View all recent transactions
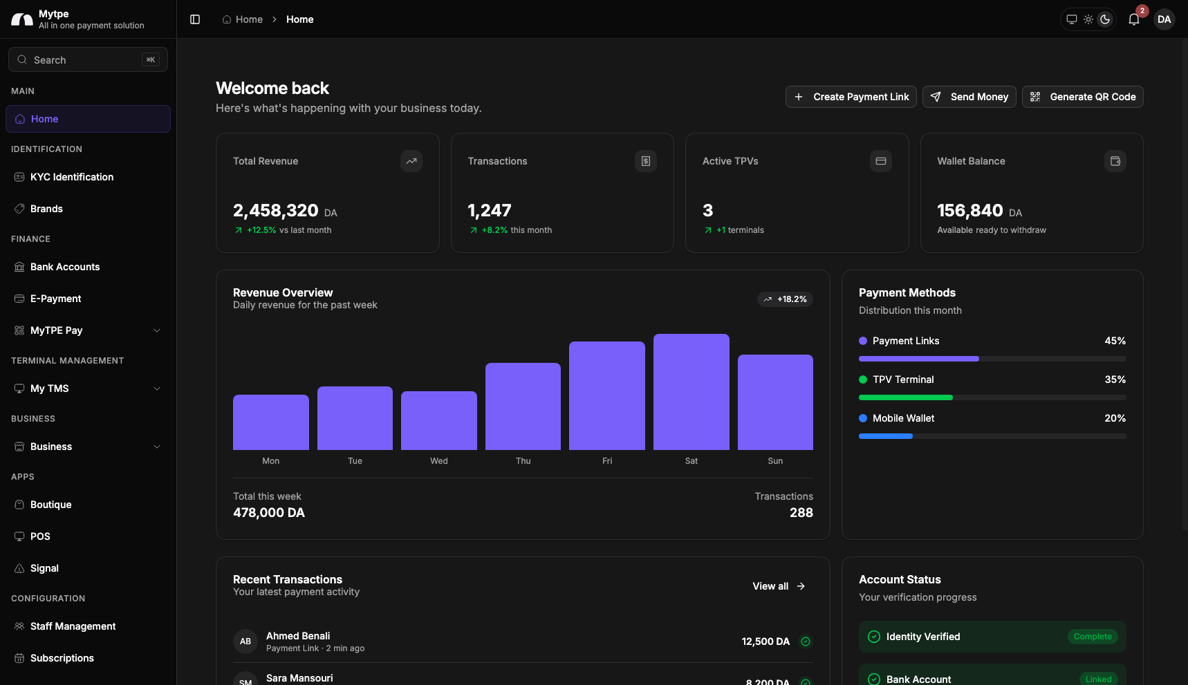Screen dimensions: 1188x685 pos(778,585)
